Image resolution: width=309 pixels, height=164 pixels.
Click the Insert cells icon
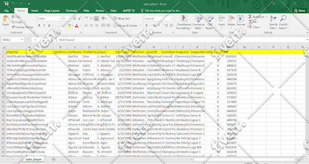221,19
